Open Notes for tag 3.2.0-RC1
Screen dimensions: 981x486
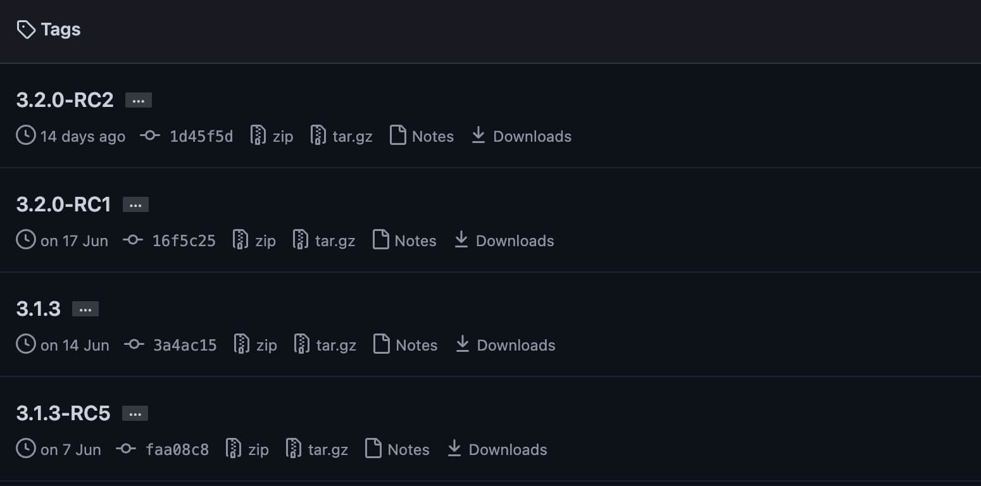(x=404, y=240)
